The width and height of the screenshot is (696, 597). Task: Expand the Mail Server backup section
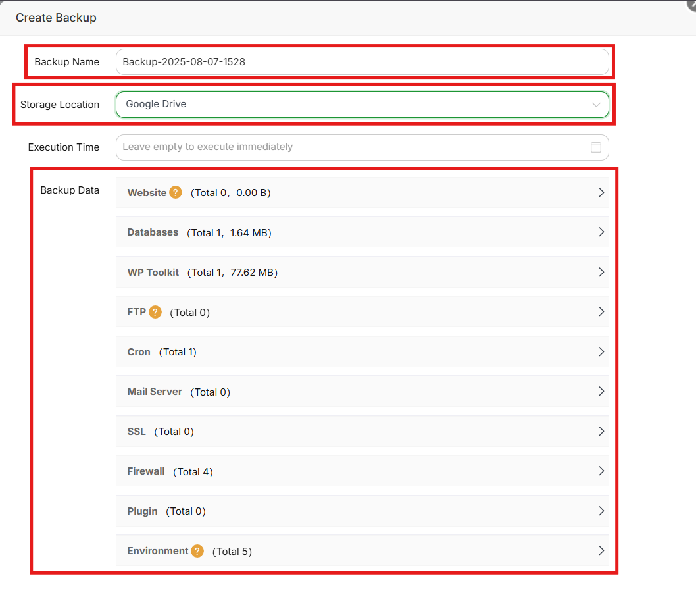click(362, 392)
